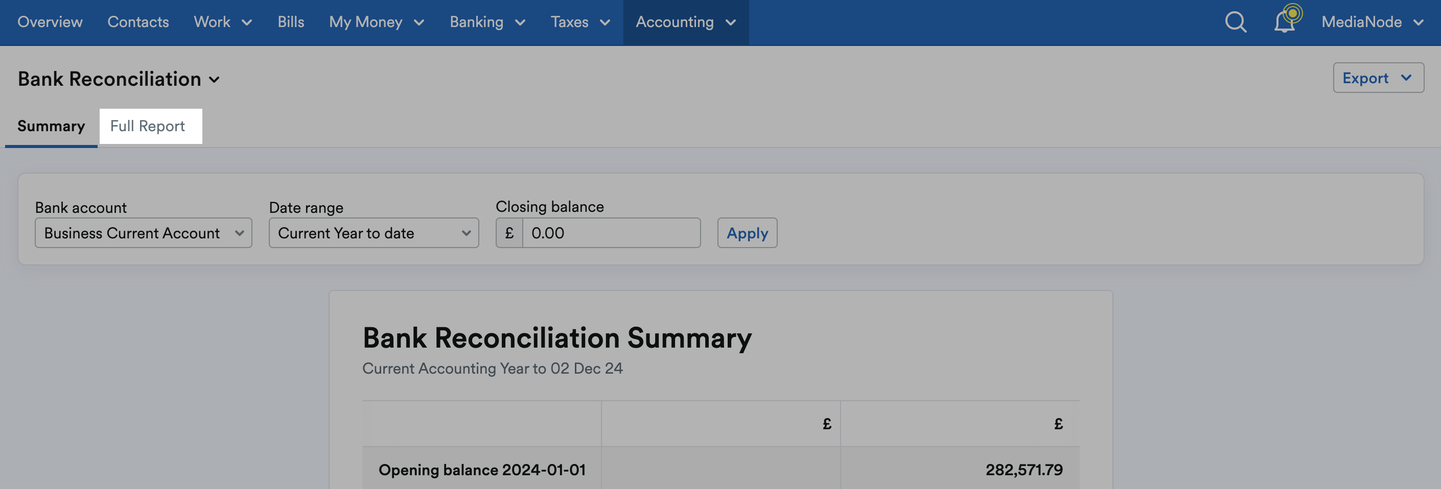Expand the Bank Reconciliation report switcher

[x=119, y=79]
